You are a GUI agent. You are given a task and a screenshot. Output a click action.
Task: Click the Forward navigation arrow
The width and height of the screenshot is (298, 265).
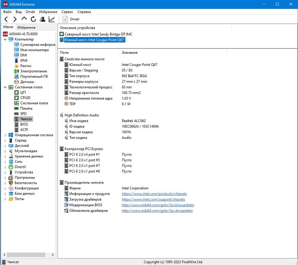pyautogui.click(x=15, y=19)
